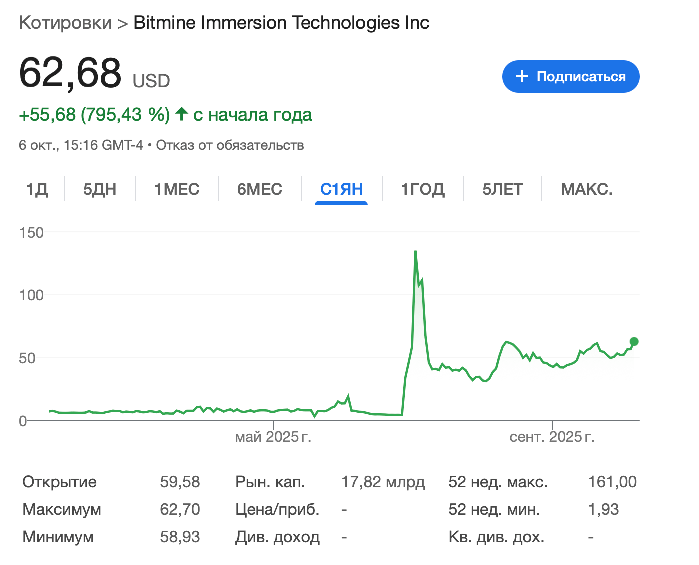
Task: Open the Отказ от обязательств disclaimer link
Action: pyautogui.click(x=230, y=145)
